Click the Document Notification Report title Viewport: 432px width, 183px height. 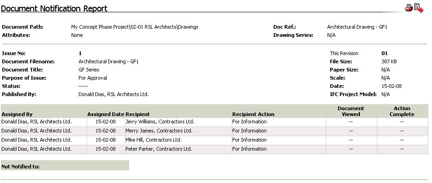(54, 9)
